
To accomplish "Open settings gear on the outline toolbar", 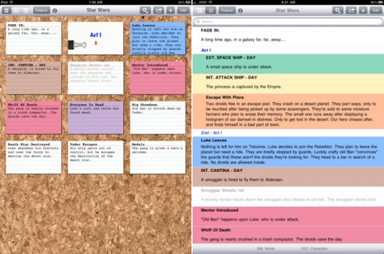I will tap(338, 11).
